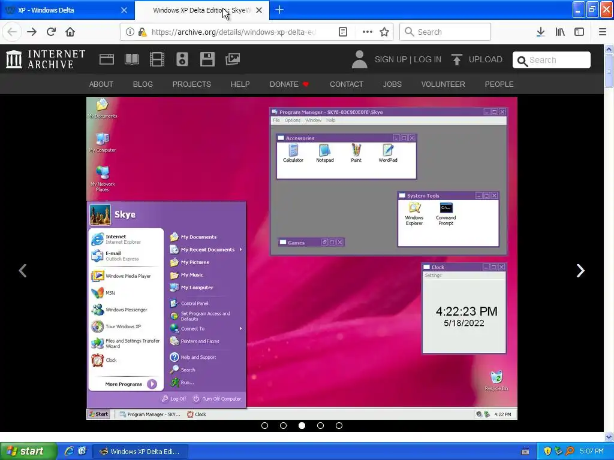Click UPLOAD link text
The height and width of the screenshot is (460, 614).
[486, 59]
